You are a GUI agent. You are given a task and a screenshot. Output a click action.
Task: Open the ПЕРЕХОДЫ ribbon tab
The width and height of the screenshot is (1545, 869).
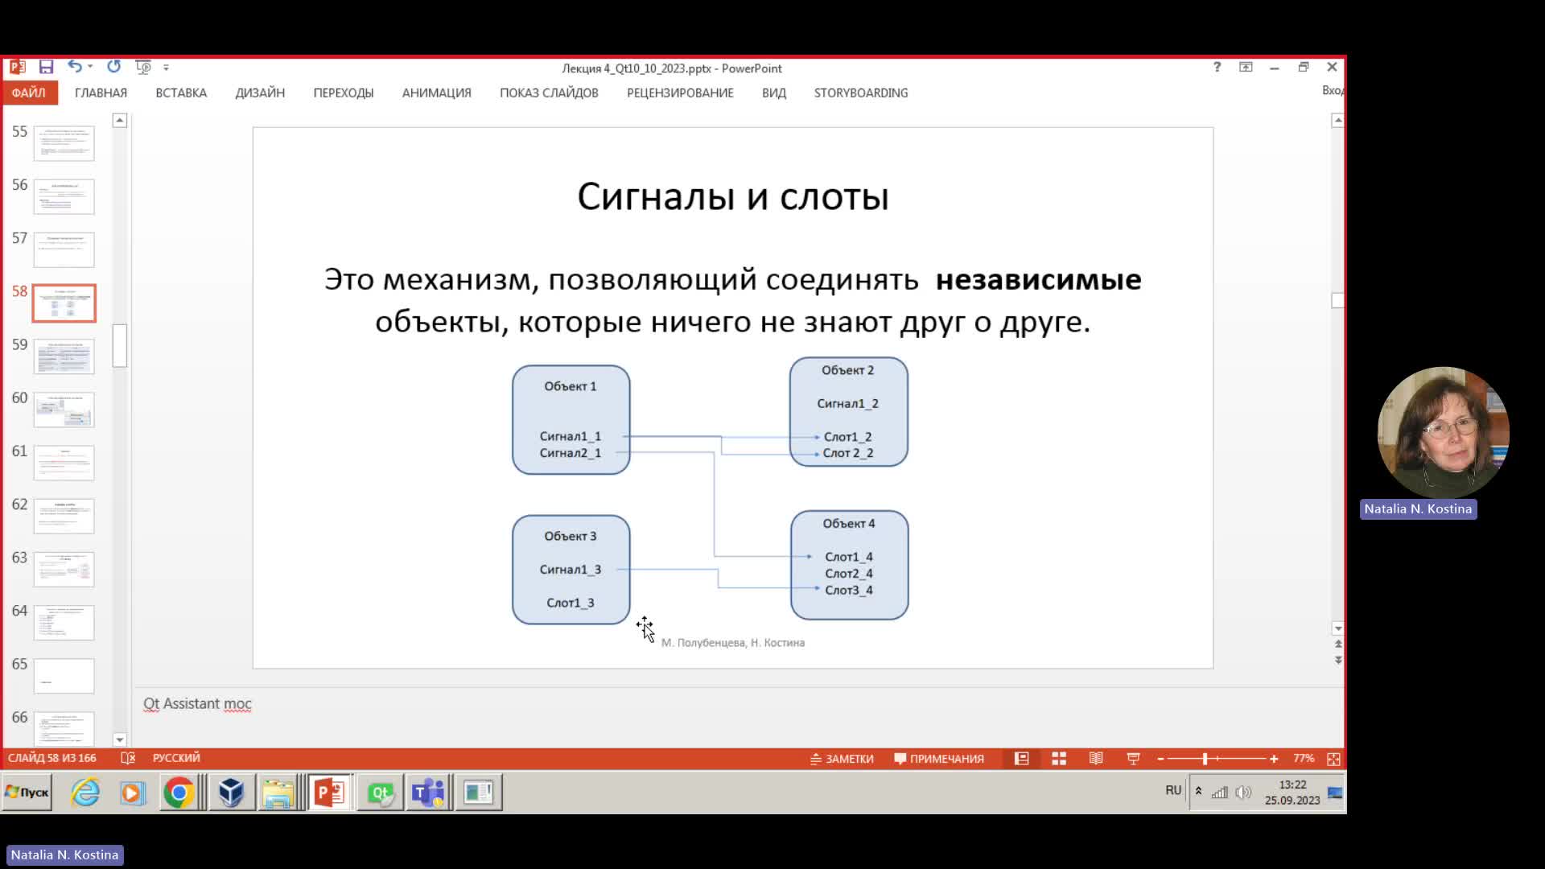tap(344, 93)
